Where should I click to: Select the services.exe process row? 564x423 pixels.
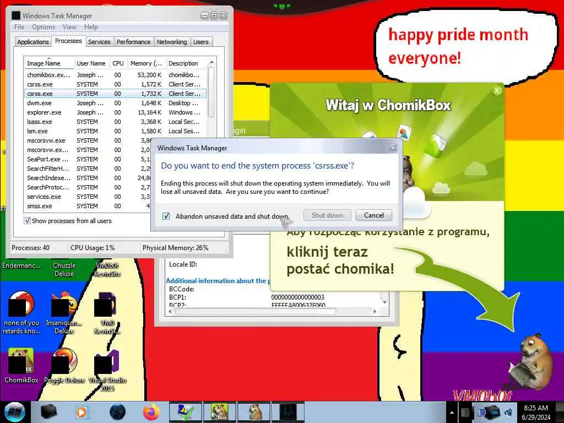88,197
